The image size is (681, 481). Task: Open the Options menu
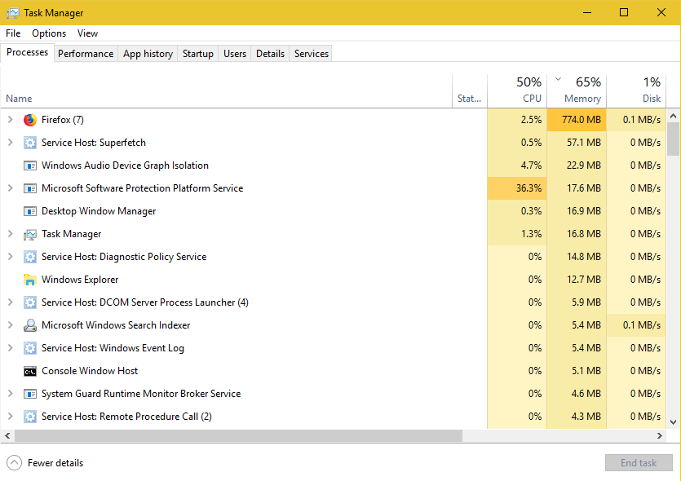coord(49,33)
